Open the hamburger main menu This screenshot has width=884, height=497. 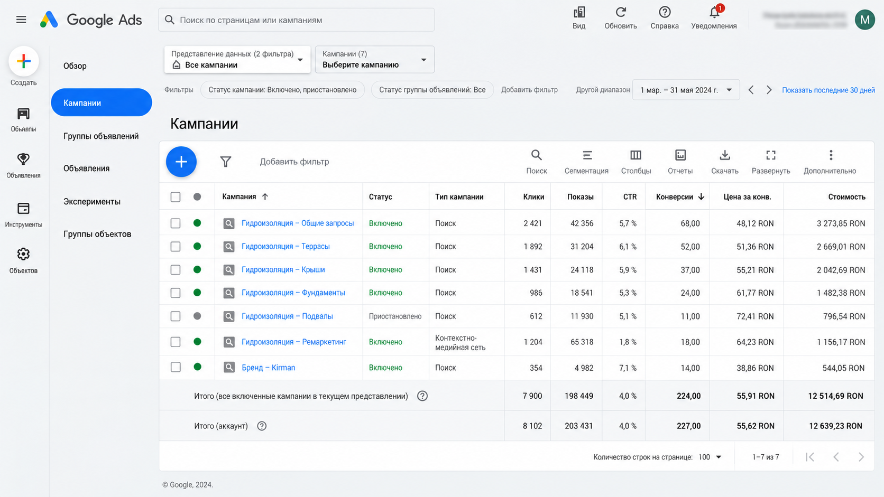click(21, 20)
